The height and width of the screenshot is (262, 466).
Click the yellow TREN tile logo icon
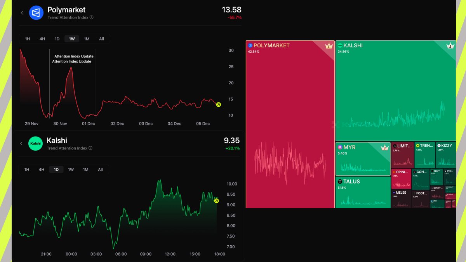click(418, 146)
